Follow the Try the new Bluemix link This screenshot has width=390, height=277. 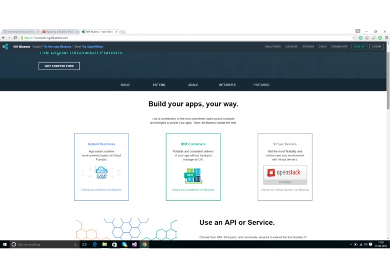tap(57, 47)
